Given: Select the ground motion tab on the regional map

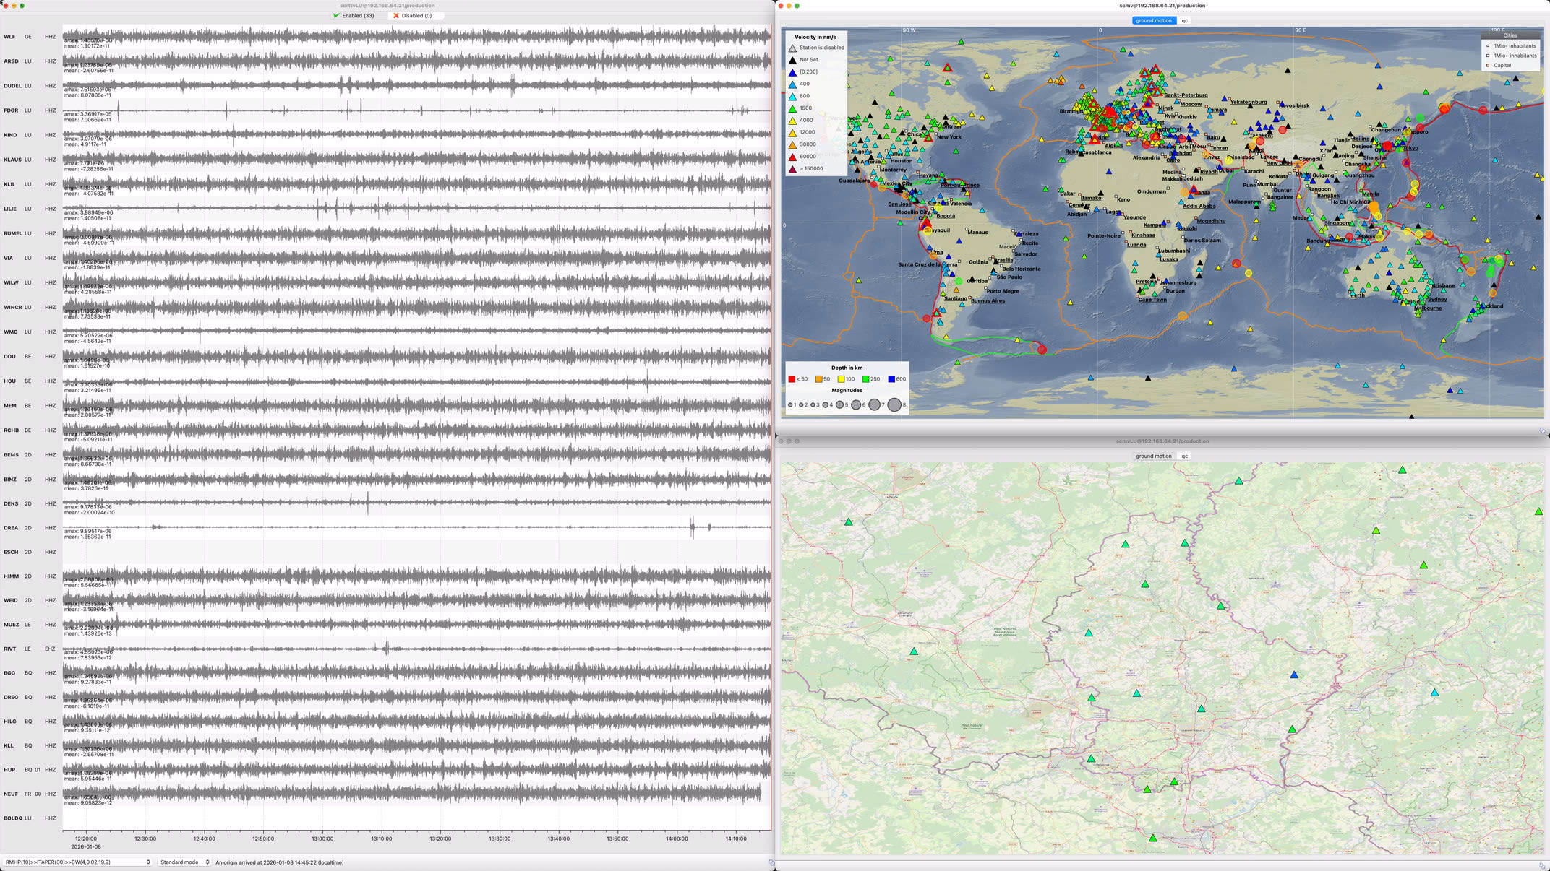Looking at the screenshot, I should [x=1155, y=456].
